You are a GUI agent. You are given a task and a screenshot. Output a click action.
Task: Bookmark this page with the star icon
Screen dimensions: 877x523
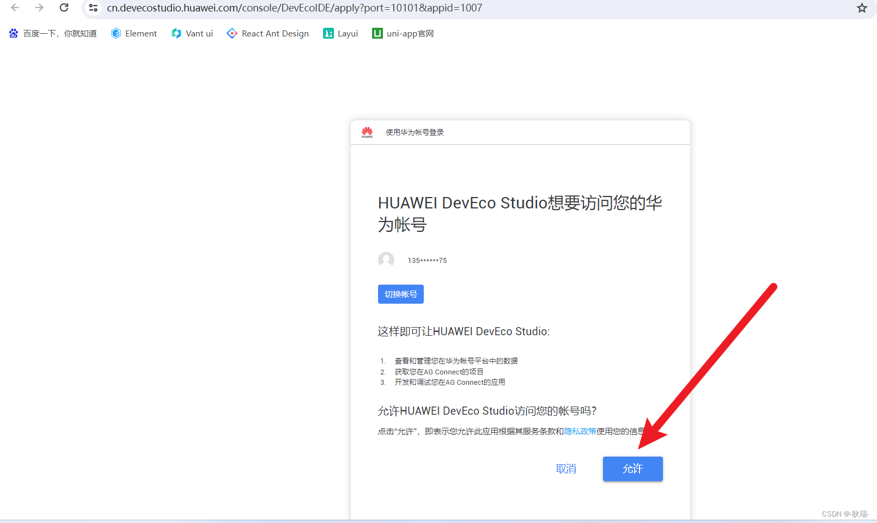[x=862, y=8]
